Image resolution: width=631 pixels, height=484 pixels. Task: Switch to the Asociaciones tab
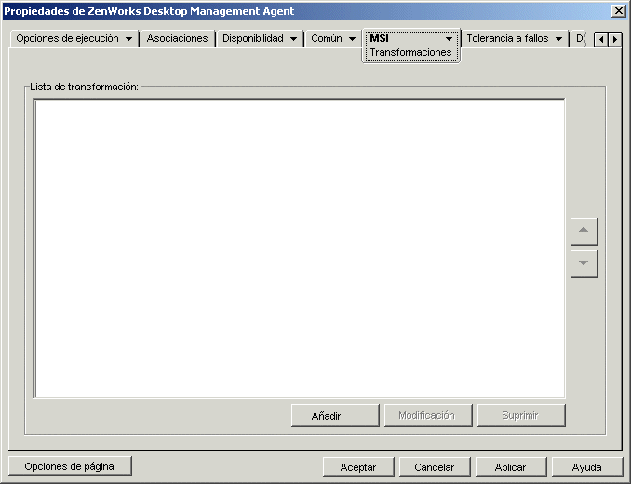pos(177,38)
